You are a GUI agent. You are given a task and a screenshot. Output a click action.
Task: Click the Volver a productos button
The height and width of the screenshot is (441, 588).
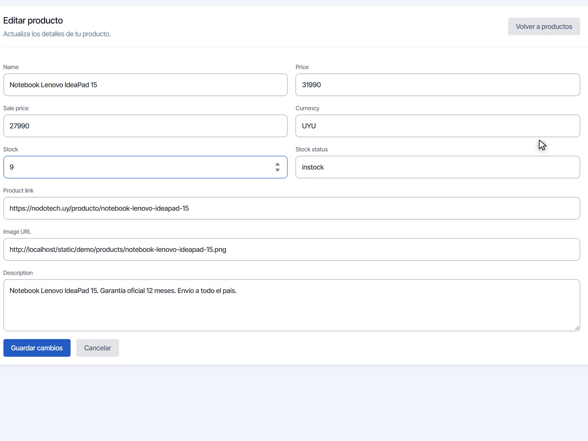(x=544, y=26)
